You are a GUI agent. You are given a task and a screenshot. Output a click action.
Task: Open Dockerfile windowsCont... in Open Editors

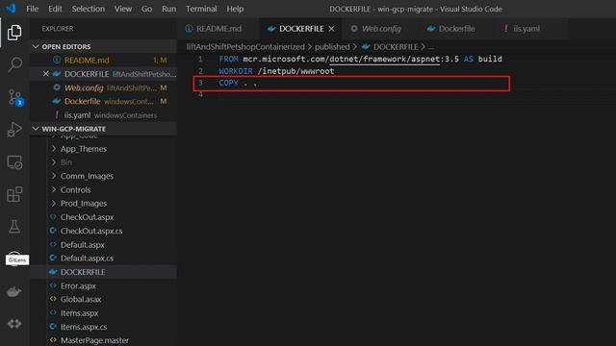(103, 101)
